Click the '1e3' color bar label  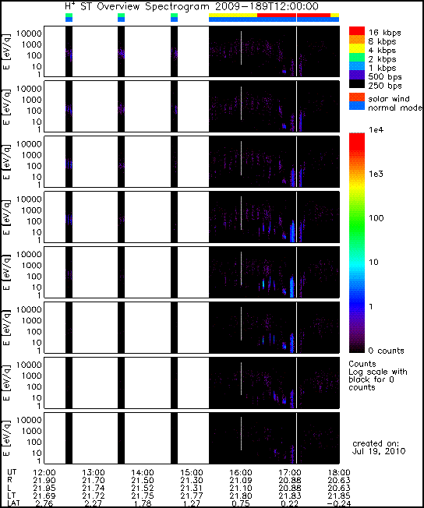point(376,174)
